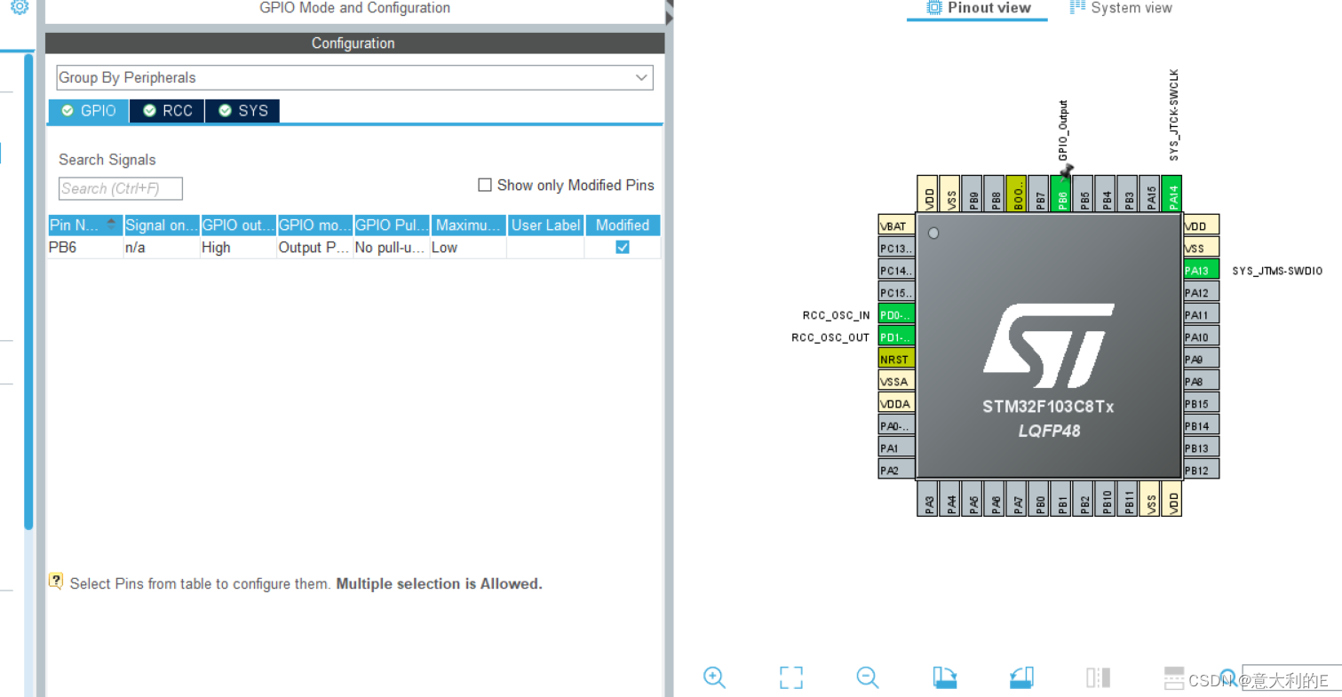
Task: Click the System view grid icon
Action: click(x=1077, y=7)
